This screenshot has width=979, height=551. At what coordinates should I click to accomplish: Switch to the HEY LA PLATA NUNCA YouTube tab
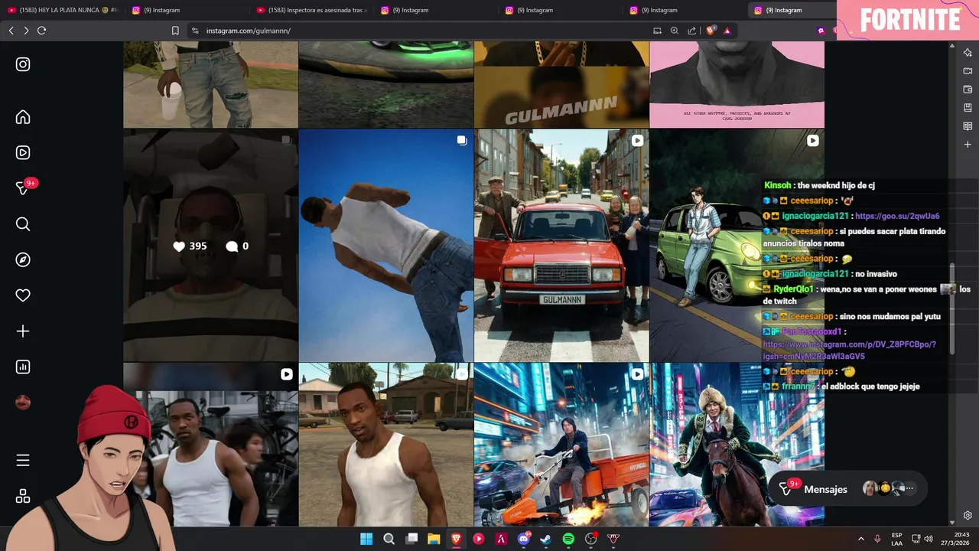63,10
